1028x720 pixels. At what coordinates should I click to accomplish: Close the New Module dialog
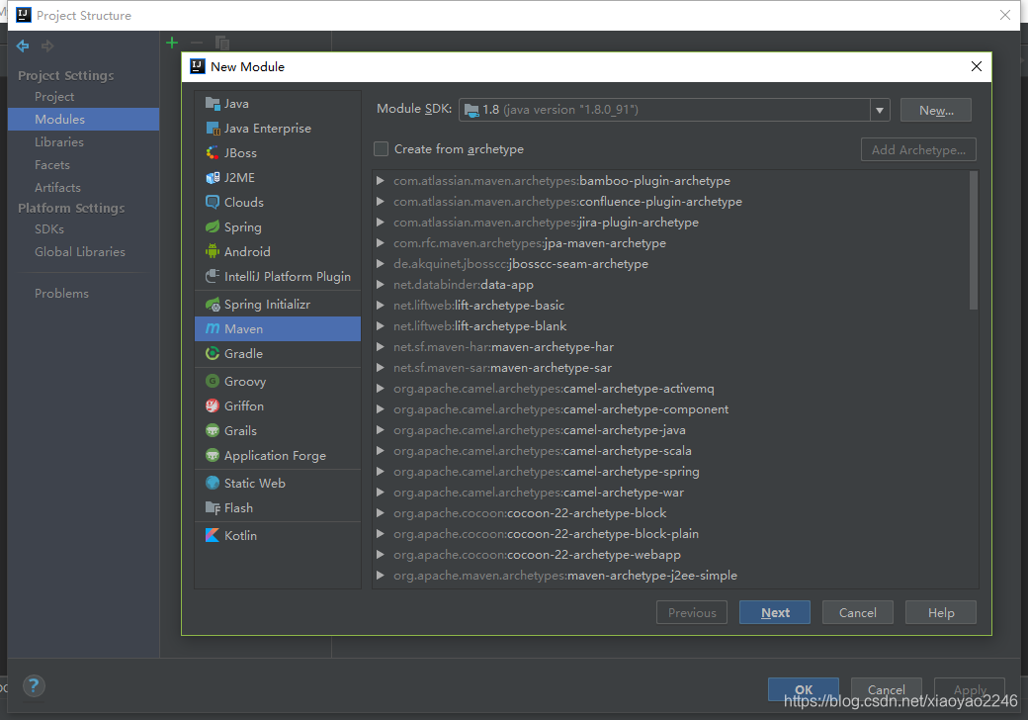[x=977, y=66]
